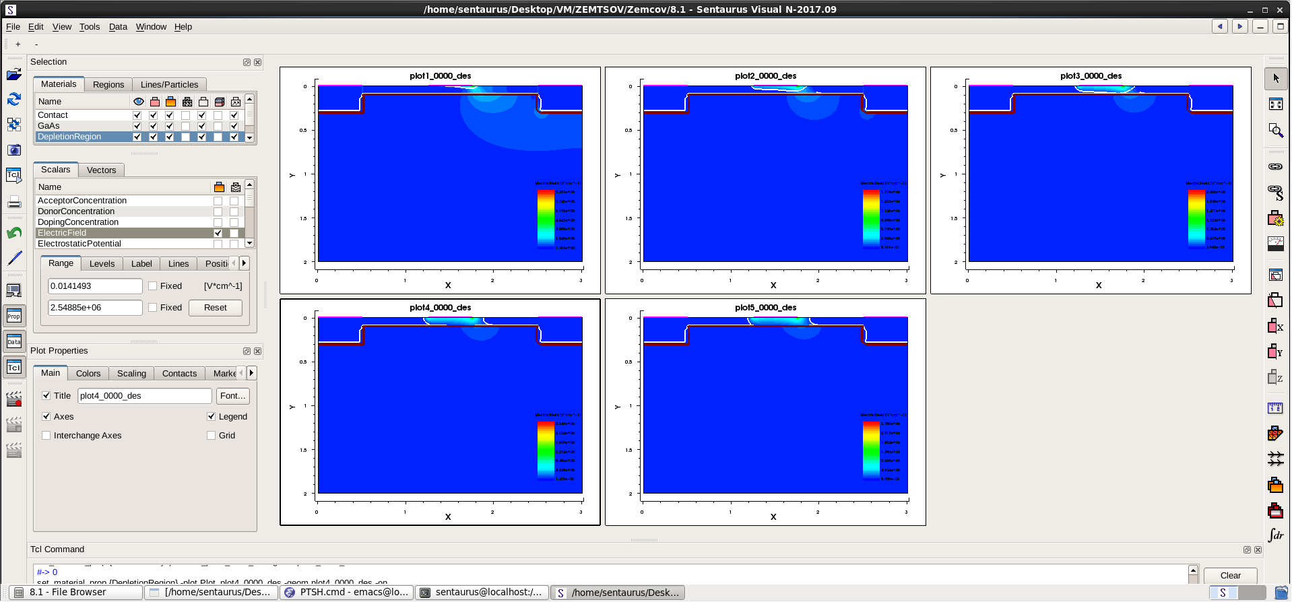Click the orange overlay regions icon

click(x=1276, y=485)
